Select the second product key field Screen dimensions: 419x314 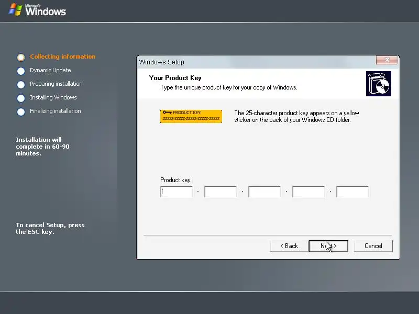(220, 192)
